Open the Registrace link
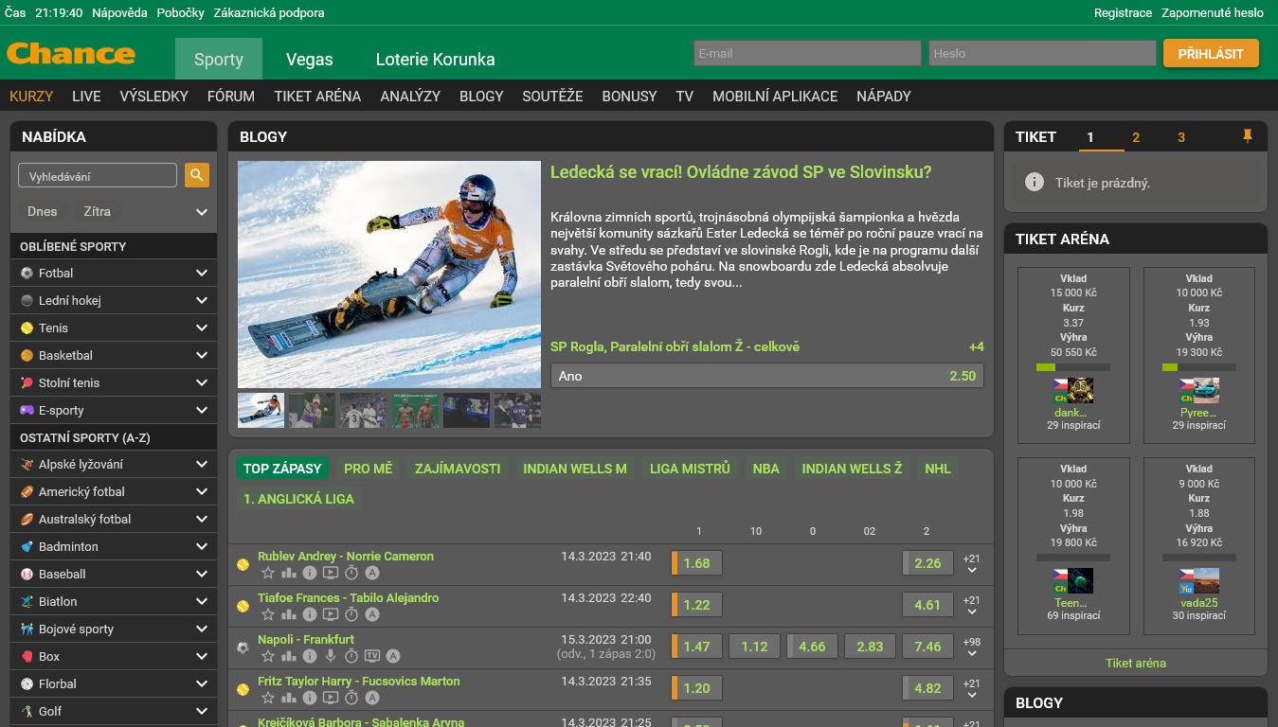The height and width of the screenshot is (727, 1278). pos(1123,13)
